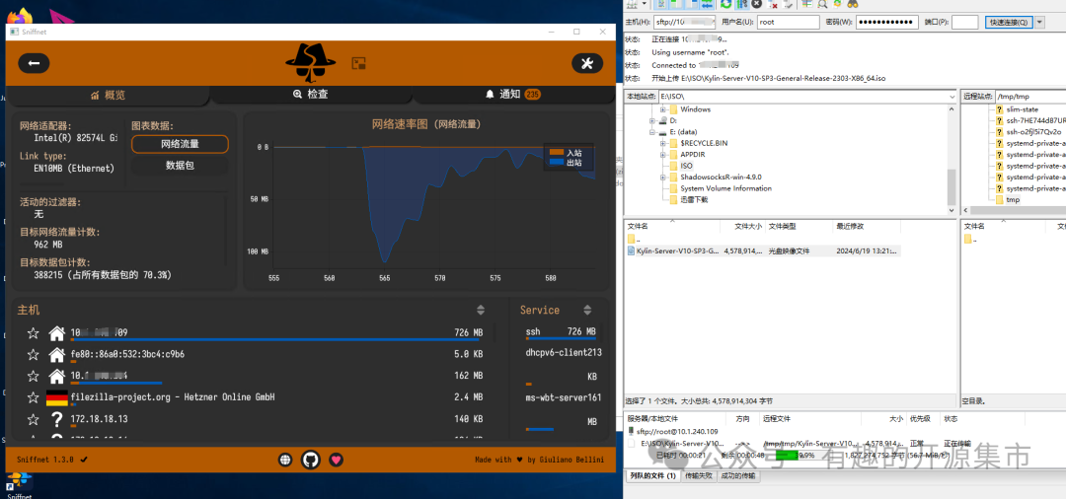Star the 172.18.18.13 host
The width and height of the screenshot is (1066, 499).
point(32,419)
